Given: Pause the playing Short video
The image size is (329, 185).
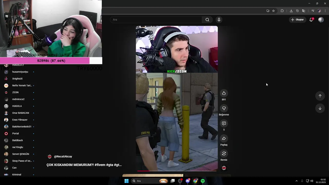Looking at the screenshot, I should pos(177,99).
